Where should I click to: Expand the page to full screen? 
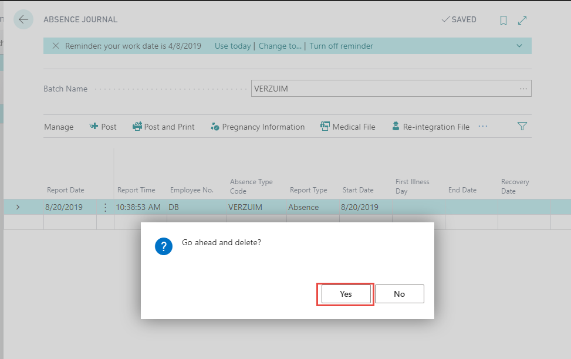click(x=522, y=19)
